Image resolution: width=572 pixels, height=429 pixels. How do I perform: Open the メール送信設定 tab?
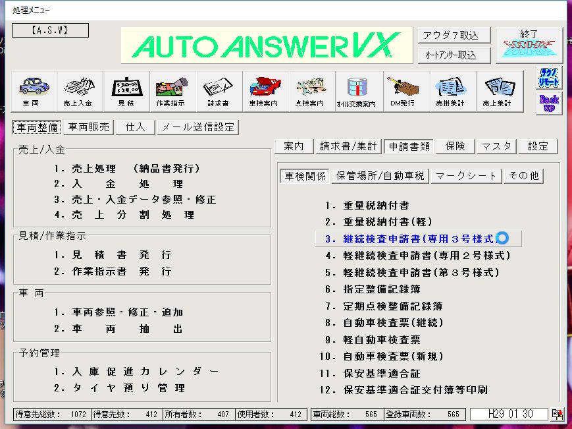(197, 127)
